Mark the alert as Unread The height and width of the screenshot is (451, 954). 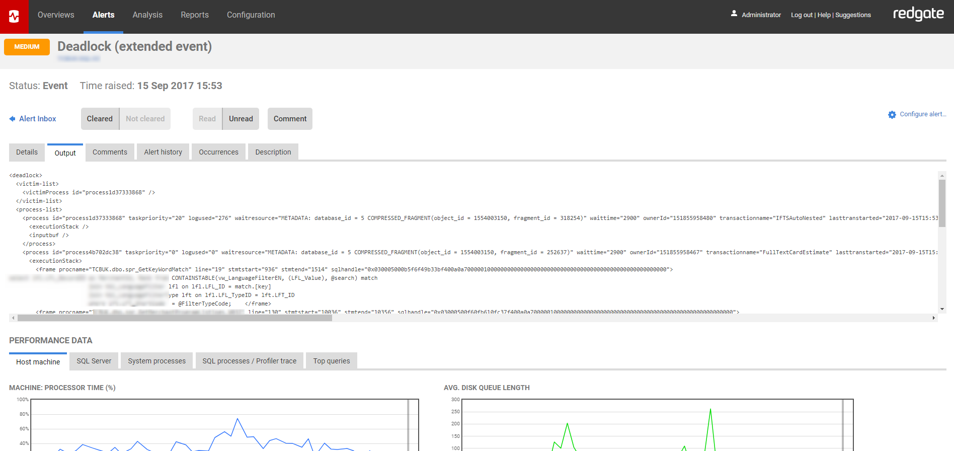tap(241, 119)
